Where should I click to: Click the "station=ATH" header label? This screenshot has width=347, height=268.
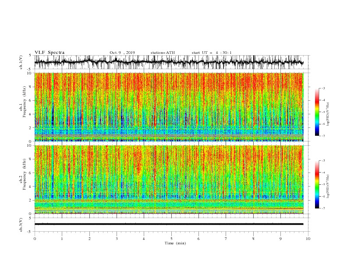point(163,53)
